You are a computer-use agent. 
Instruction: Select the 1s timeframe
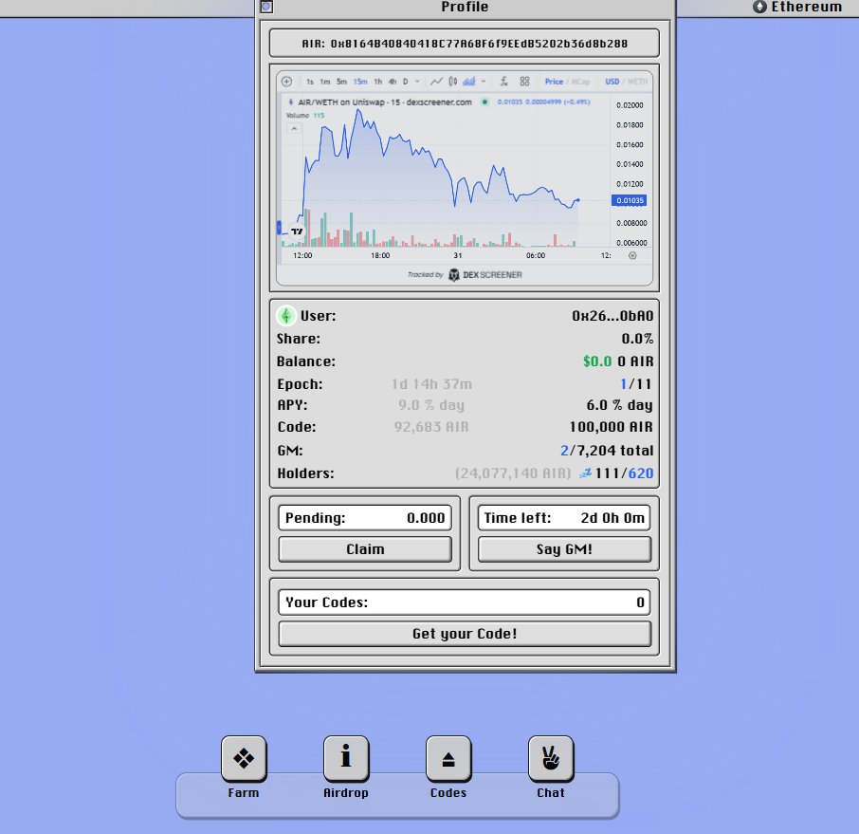click(x=310, y=82)
